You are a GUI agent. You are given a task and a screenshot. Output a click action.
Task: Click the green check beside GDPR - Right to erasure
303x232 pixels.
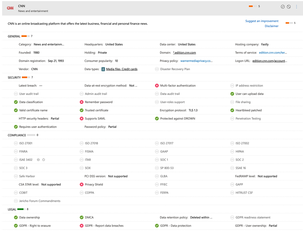(16, 225)
